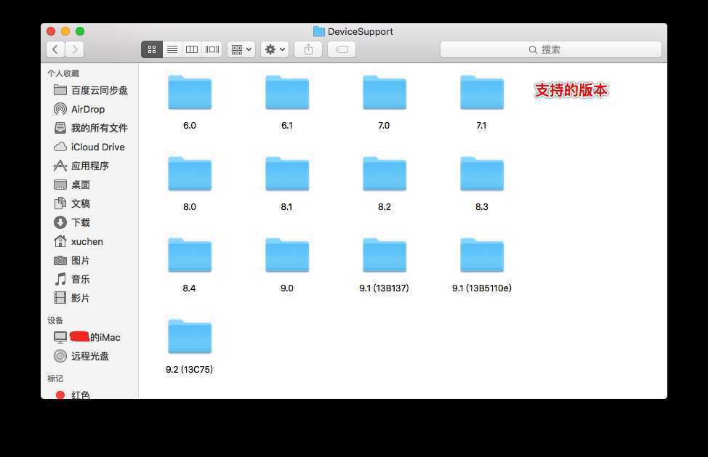The image size is (708, 457).
Task: Click the Edit Tags toolbar button
Action: click(342, 49)
